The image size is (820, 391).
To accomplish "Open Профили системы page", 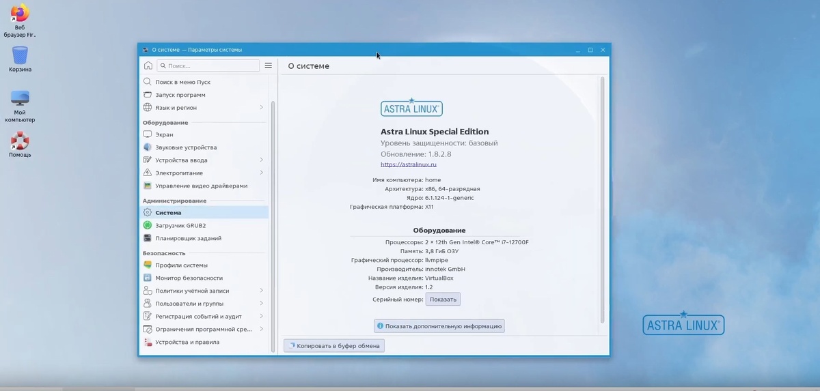I will pyautogui.click(x=204, y=265).
